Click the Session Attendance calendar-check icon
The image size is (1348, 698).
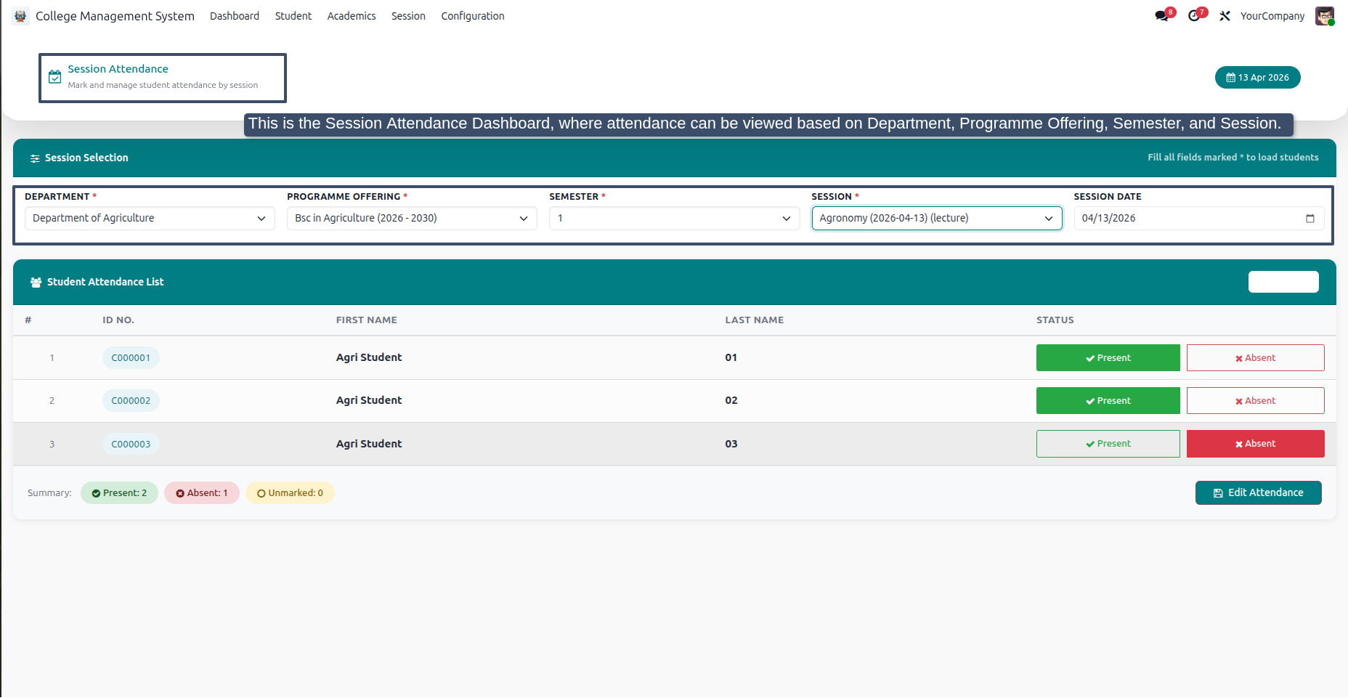[x=55, y=77]
